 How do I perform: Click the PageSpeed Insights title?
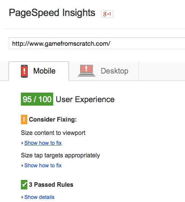52,13
